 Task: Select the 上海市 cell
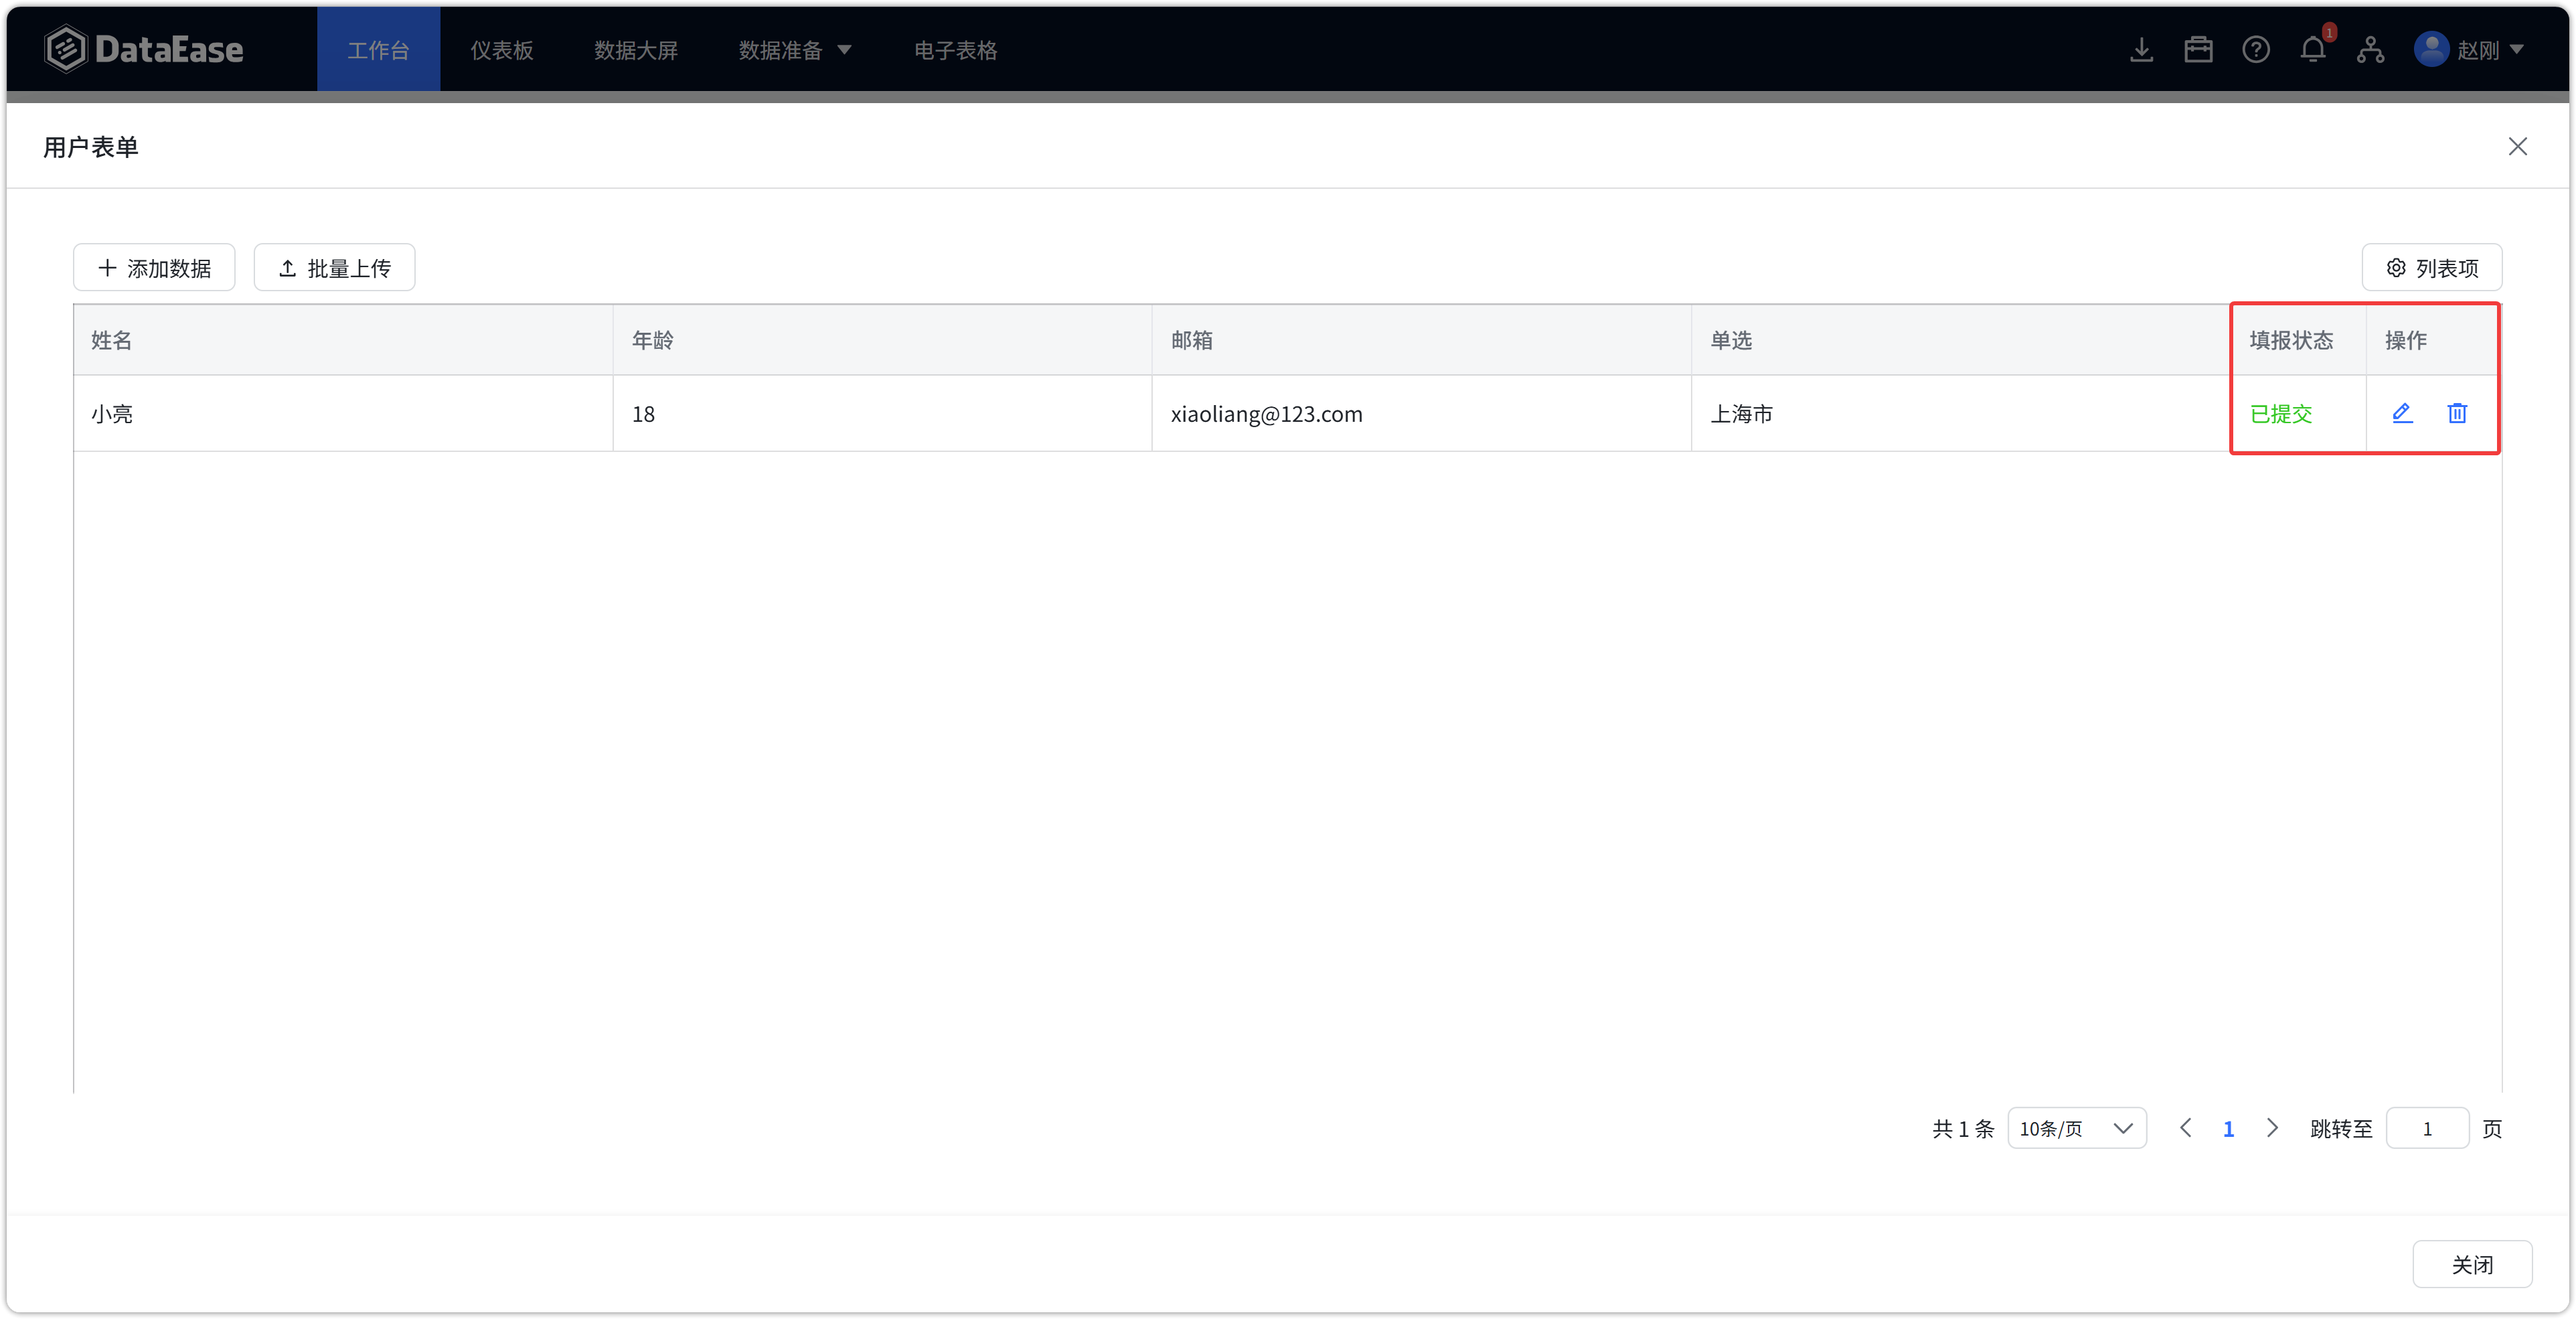coord(1960,413)
